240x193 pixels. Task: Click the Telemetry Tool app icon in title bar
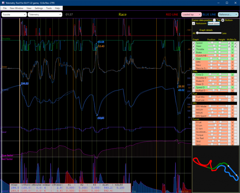click(3, 3)
